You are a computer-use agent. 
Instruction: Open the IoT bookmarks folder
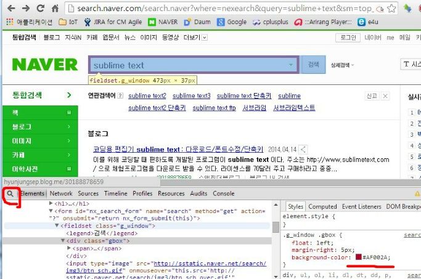[68, 22]
